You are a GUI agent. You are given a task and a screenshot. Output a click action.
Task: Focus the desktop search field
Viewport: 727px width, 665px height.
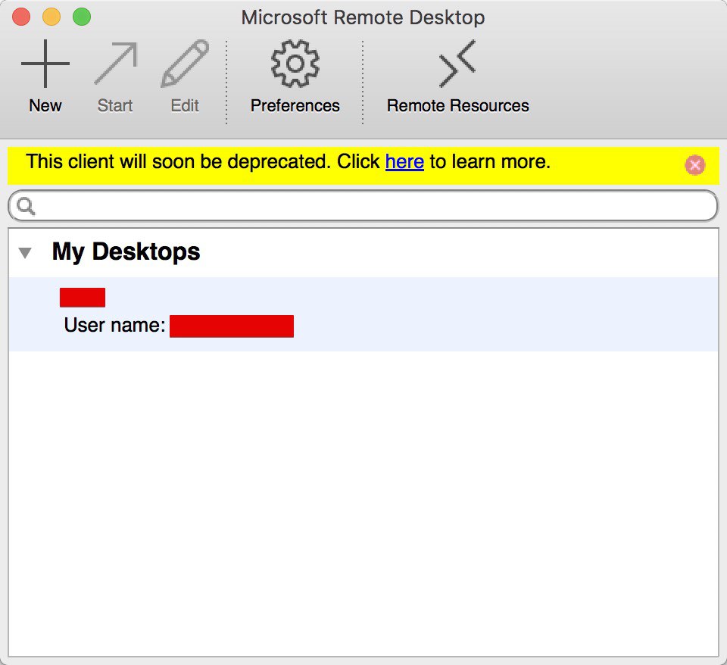[x=363, y=206]
